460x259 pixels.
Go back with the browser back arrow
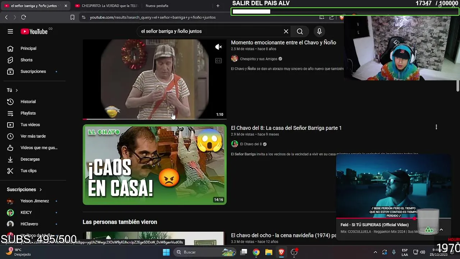point(6,17)
